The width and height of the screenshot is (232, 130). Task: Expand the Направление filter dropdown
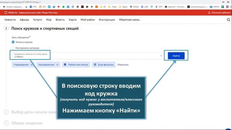48,65
